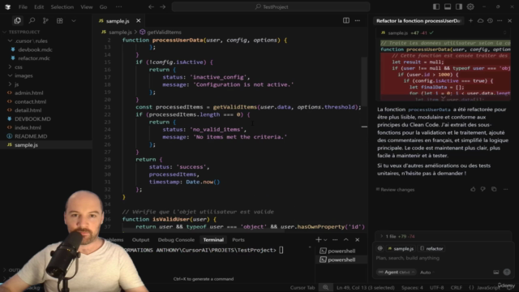The height and width of the screenshot is (292, 519).
Task: Close the sample.js editor tab
Action: (x=139, y=21)
